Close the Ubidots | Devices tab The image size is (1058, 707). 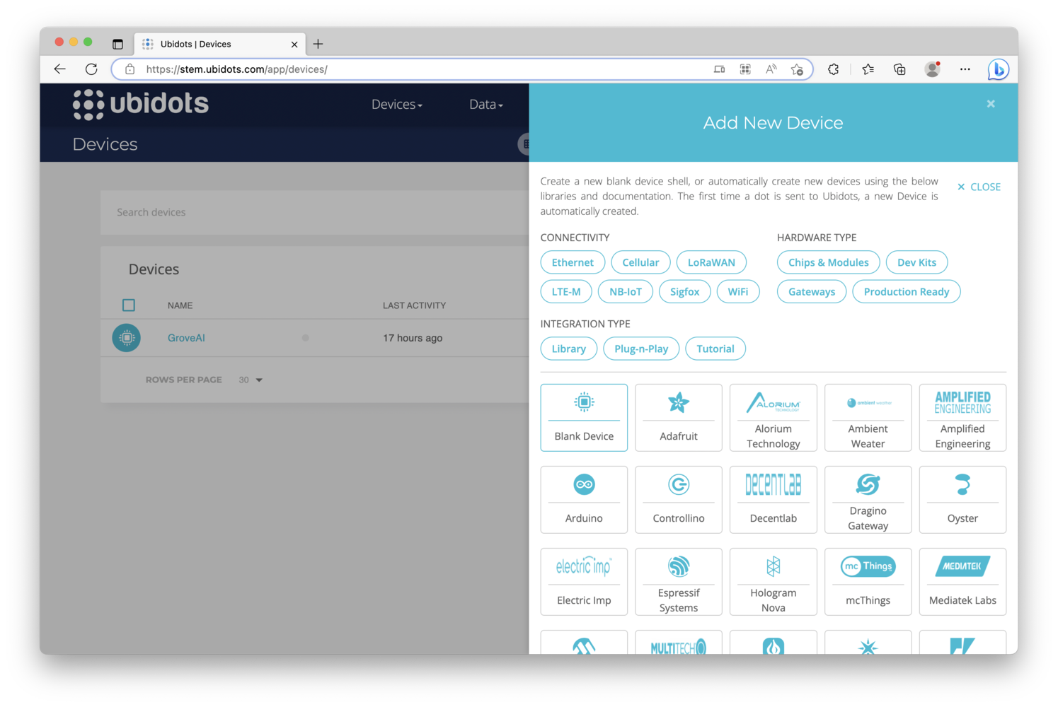pos(294,44)
